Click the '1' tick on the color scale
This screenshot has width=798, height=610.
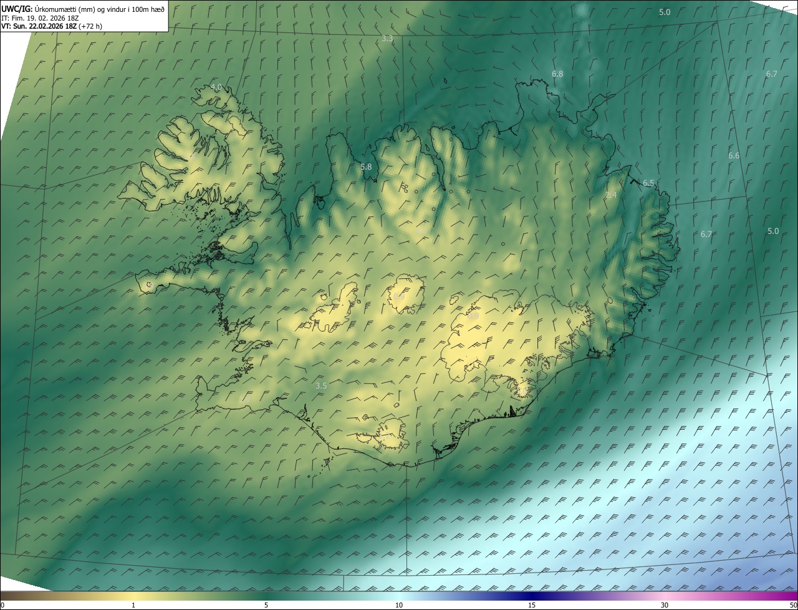[x=133, y=606]
